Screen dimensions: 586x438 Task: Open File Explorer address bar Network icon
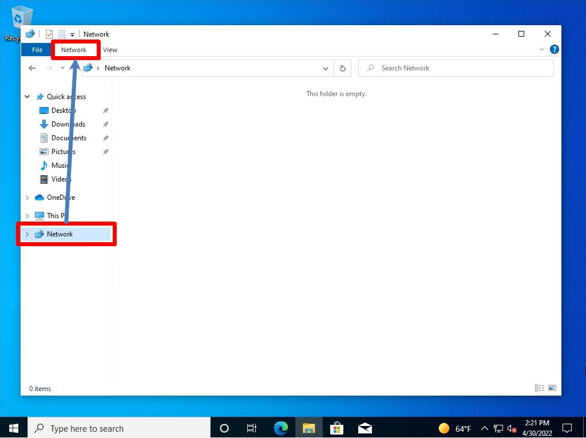(88, 68)
